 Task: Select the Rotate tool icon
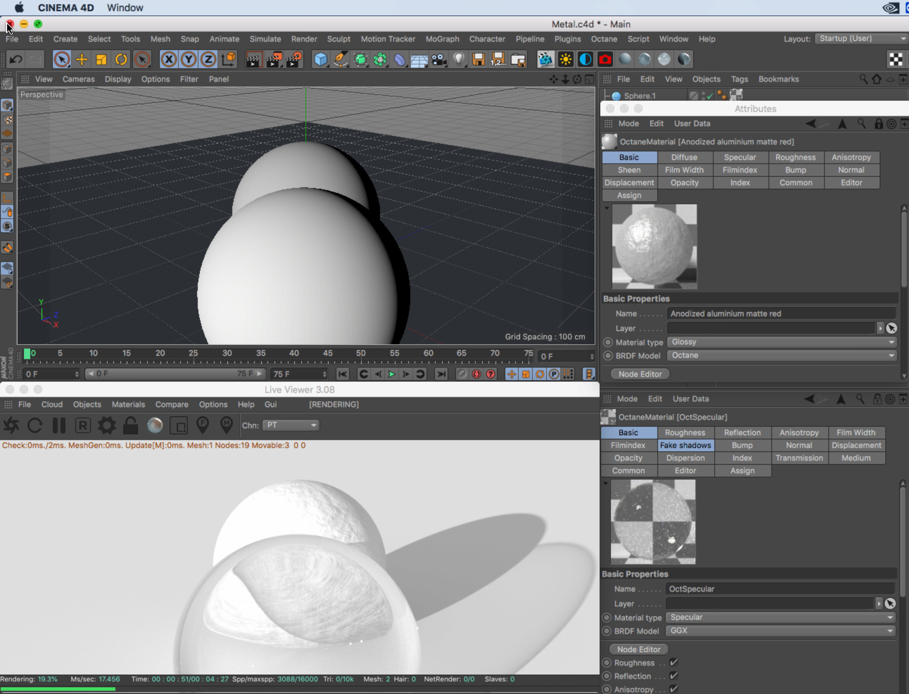121,60
